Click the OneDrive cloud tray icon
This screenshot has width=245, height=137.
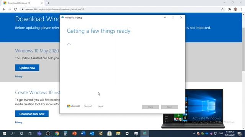207,134
